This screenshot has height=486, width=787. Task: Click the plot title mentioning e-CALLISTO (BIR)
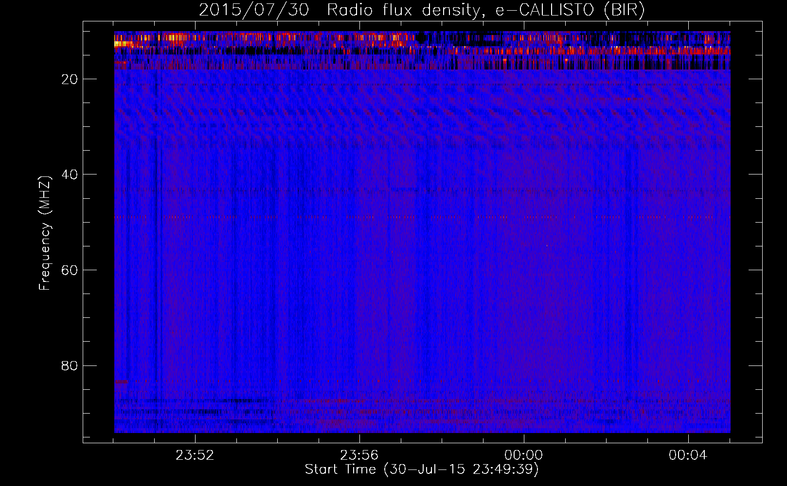[x=422, y=10]
